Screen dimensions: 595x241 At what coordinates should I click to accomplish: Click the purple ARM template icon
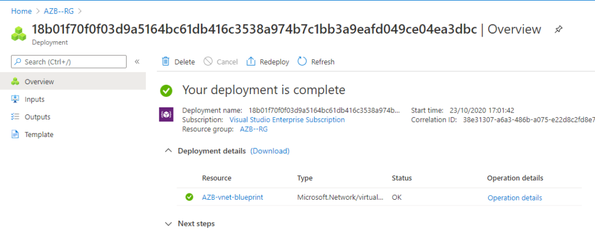[166, 114]
